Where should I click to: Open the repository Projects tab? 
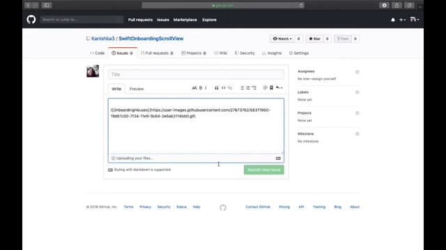click(194, 53)
